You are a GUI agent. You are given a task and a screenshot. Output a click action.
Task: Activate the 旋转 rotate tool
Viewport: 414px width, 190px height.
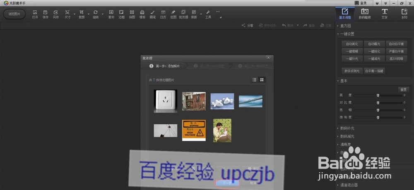point(96,14)
